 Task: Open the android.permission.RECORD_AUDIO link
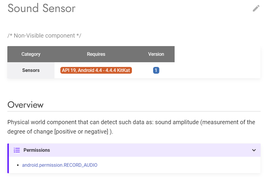(x=60, y=165)
